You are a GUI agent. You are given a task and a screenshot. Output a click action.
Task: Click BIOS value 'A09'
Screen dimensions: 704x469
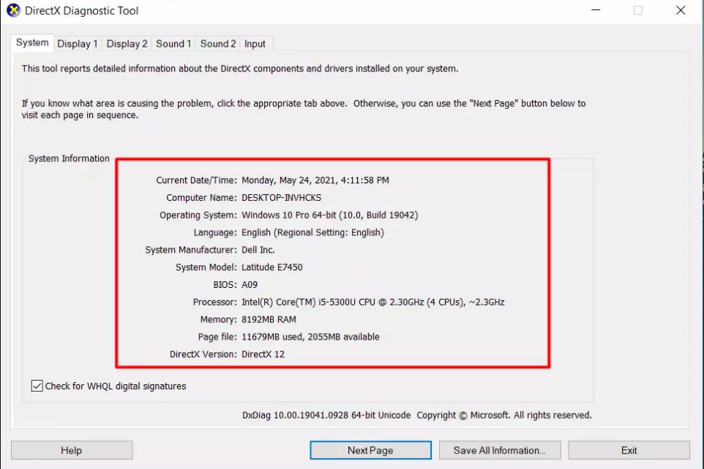click(250, 285)
